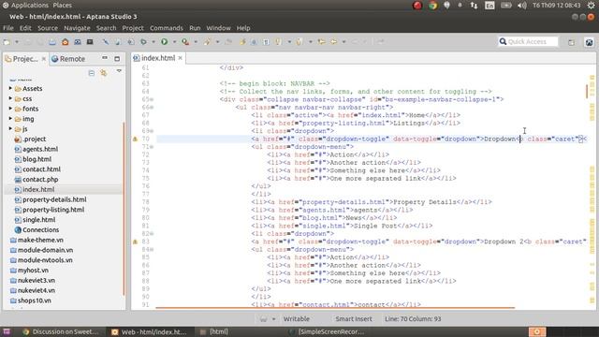Expand the js folder
Viewport: 599px width, 337px height.
(10, 129)
